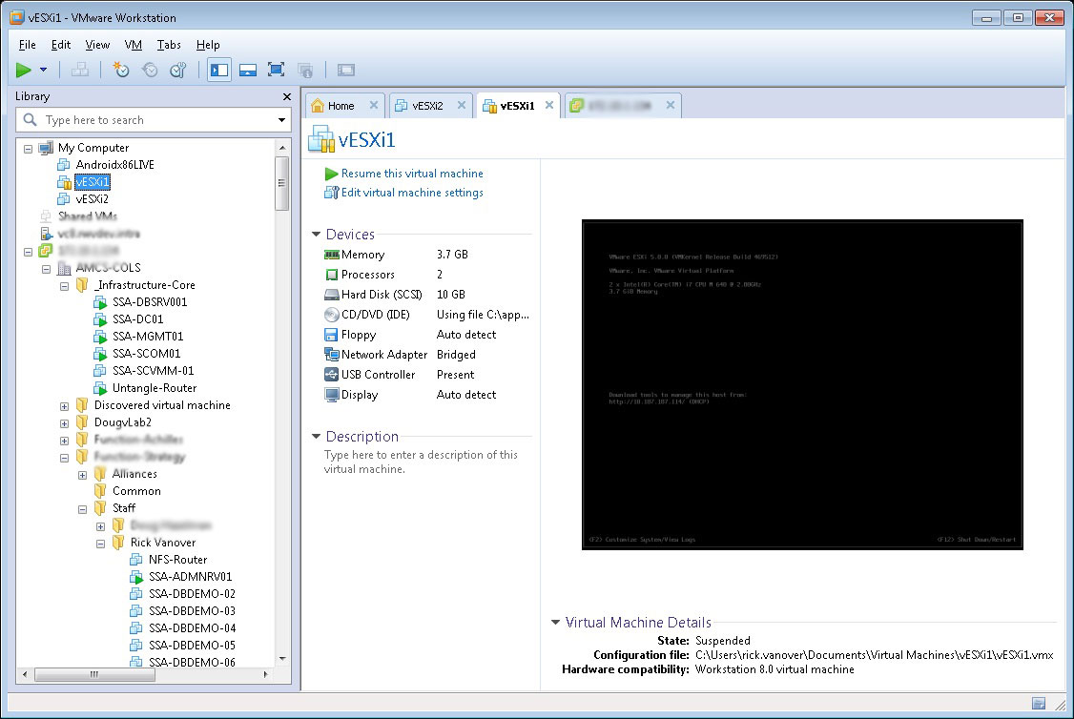The width and height of the screenshot is (1074, 719).
Task: Open the Help menu
Action: [x=208, y=45]
